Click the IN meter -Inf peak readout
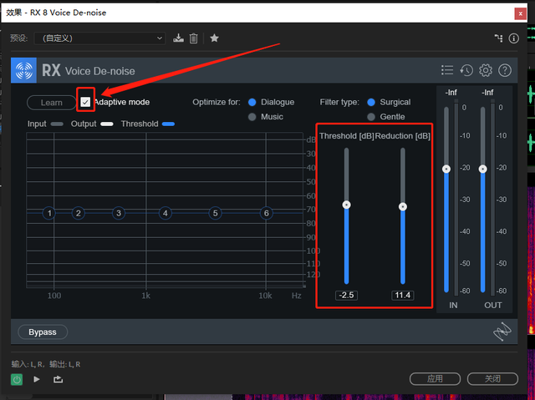535x400 pixels. (x=451, y=93)
